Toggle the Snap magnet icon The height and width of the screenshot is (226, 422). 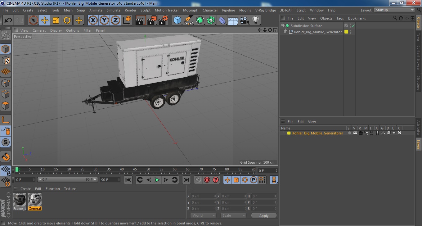6,156
